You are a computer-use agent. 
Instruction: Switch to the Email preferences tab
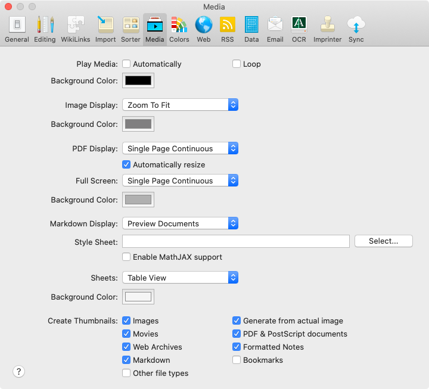[275, 29]
